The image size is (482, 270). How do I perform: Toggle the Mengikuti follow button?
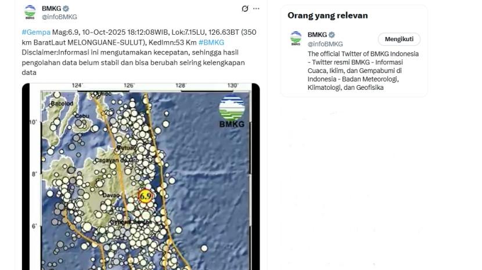pyautogui.click(x=399, y=39)
